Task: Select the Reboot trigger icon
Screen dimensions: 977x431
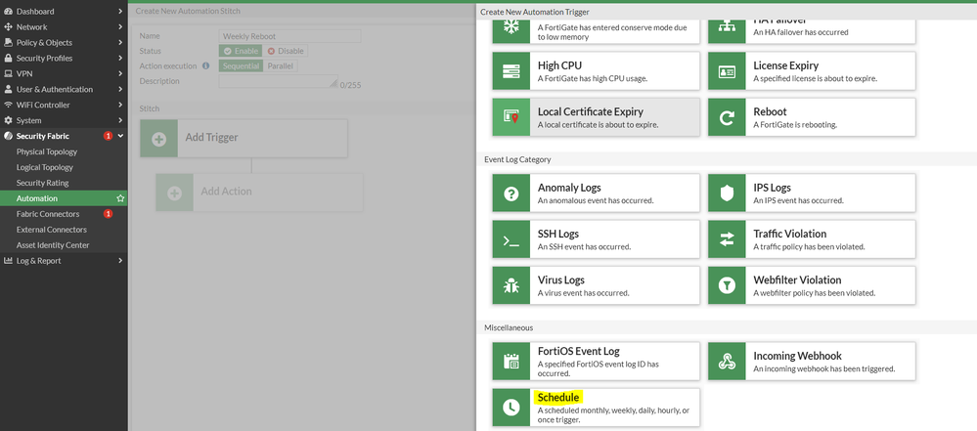Action: coord(727,116)
